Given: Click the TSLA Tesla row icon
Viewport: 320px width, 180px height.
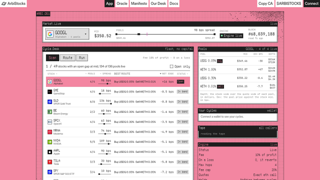Looking at the screenshot, I should click(x=49, y=162).
